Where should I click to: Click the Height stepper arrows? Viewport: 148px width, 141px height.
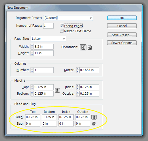tap(32, 53)
